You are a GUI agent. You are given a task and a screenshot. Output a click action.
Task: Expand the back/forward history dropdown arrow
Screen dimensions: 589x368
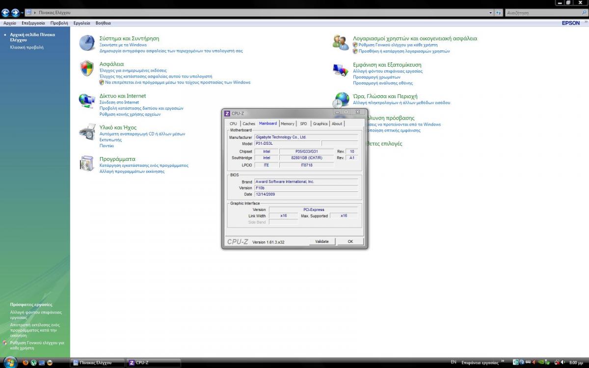click(22, 13)
